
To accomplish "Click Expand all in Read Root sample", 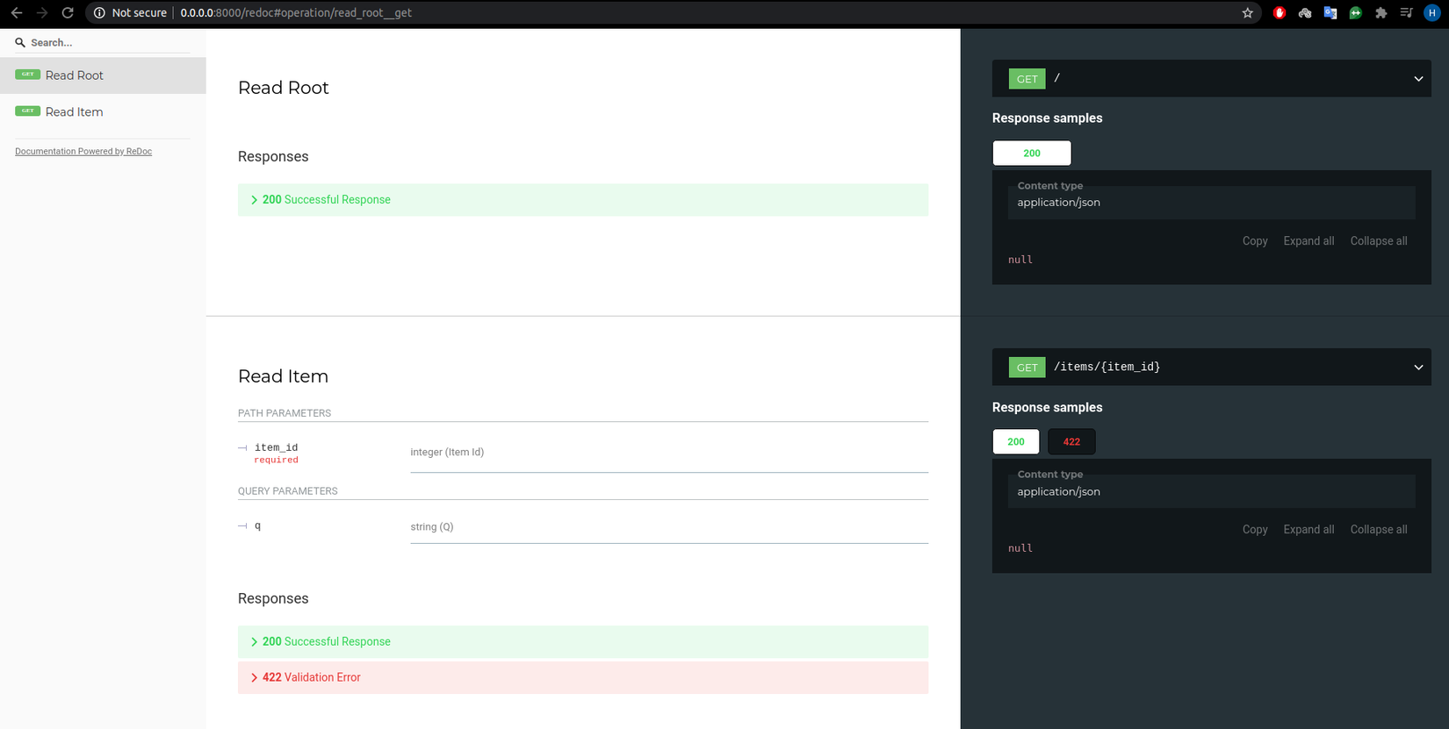I will tap(1308, 241).
